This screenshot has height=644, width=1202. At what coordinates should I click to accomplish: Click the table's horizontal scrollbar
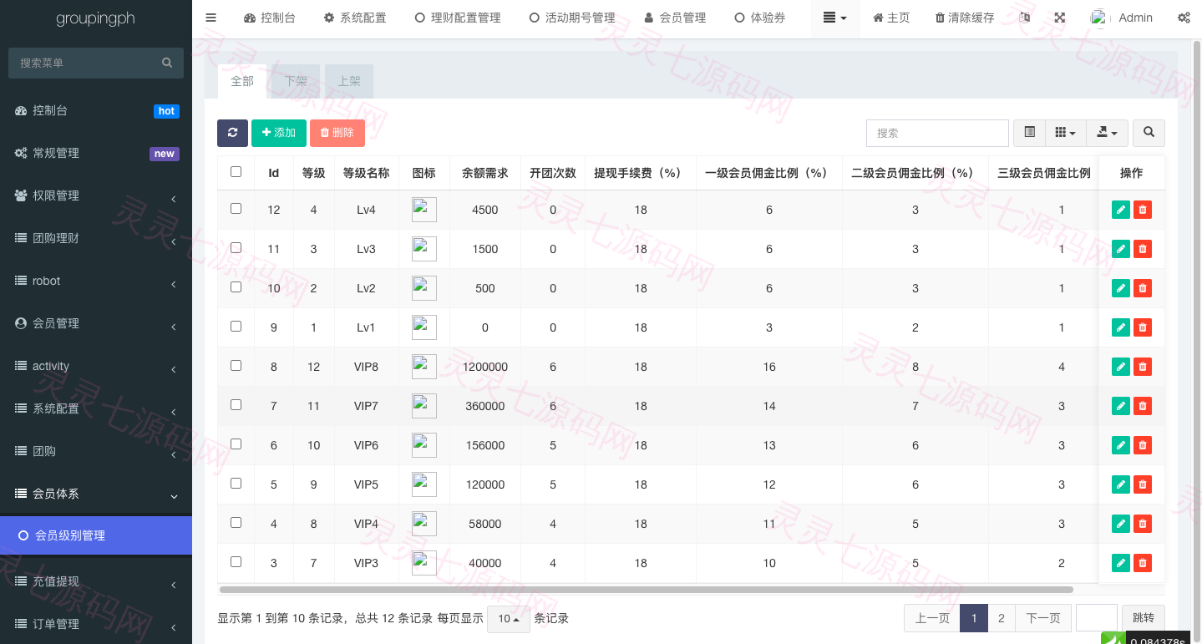click(646, 590)
